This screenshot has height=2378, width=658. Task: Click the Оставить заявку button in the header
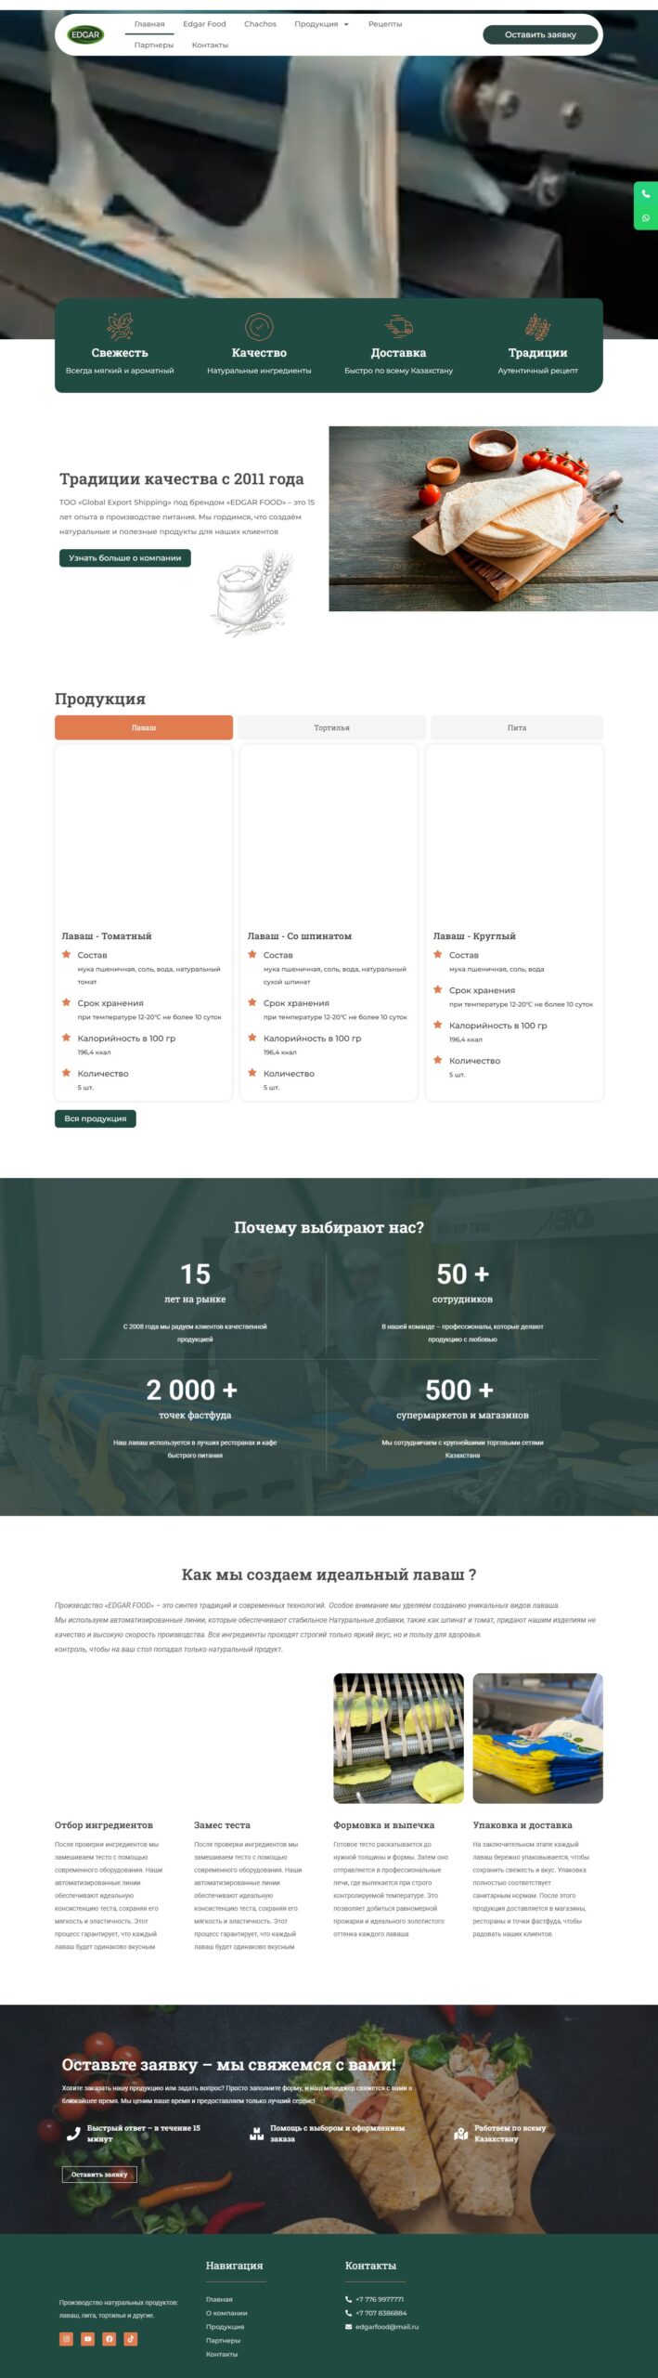pyautogui.click(x=540, y=34)
